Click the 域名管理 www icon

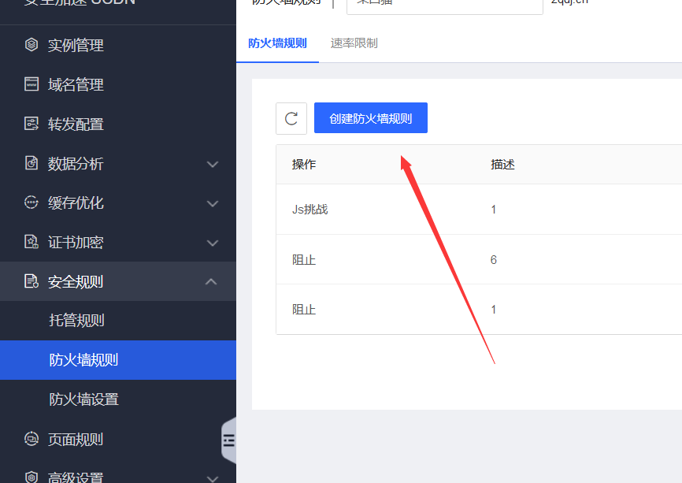pos(32,84)
